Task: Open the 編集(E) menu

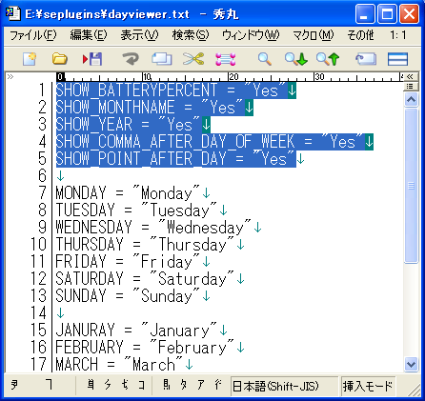Action: tap(89, 35)
